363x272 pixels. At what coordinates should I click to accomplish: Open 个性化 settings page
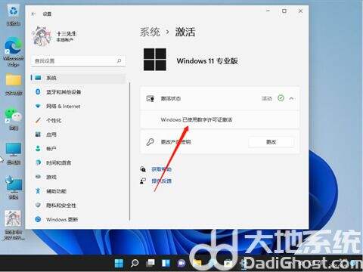point(78,120)
